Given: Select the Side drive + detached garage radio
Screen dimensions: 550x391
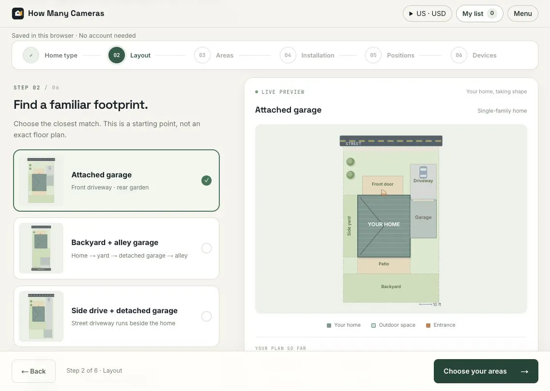Looking at the screenshot, I should (x=207, y=317).
